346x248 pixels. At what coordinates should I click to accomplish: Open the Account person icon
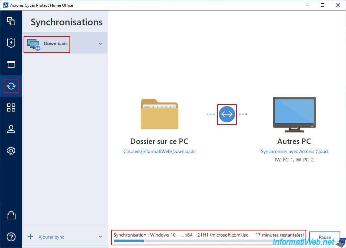click(11, 129)
